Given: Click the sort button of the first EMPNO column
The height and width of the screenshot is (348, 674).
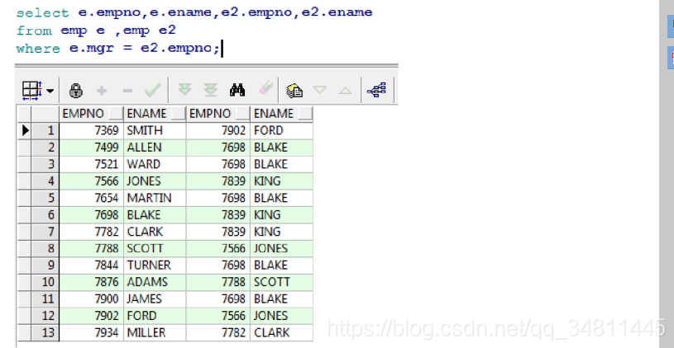Looking at the screenshot, I should pyautogui.click(x=116, y=114).
